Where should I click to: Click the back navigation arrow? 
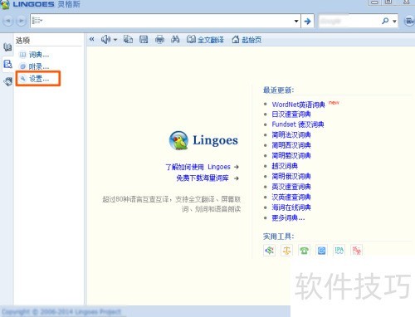tap(8, 21)
